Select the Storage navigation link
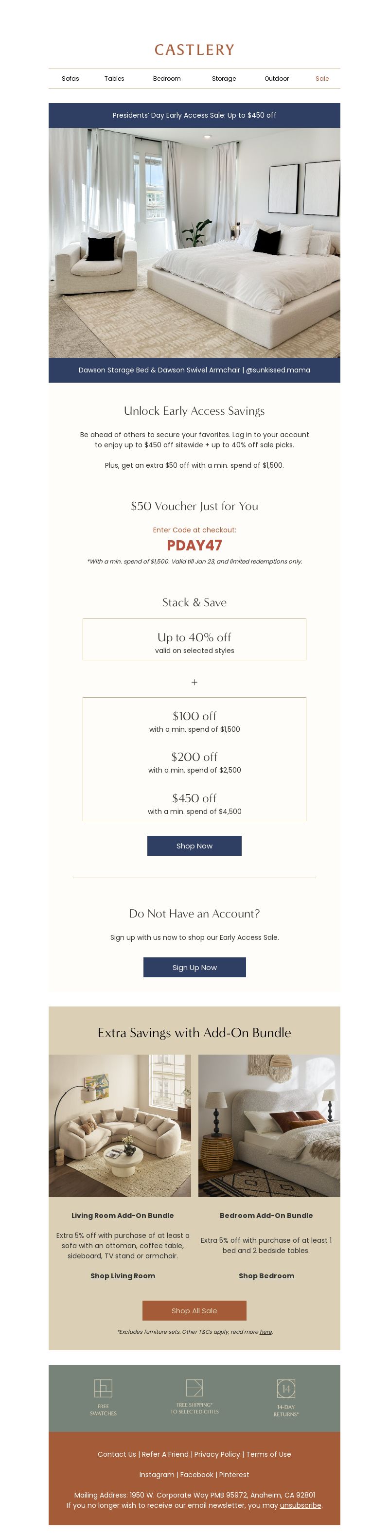389x1535 pixels. tap(224, 79)
